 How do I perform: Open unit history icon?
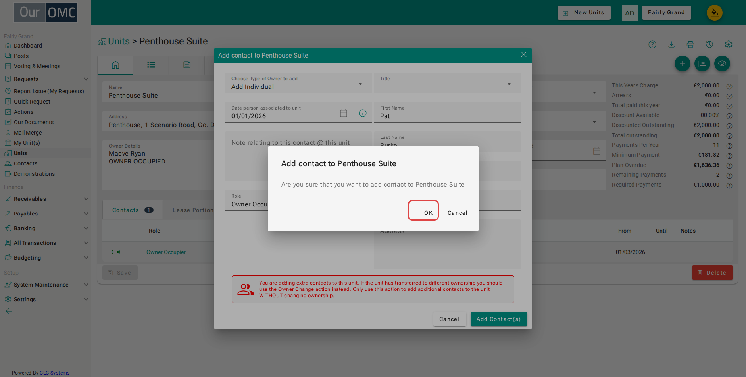pyautogui.click(x=709, y=44)
